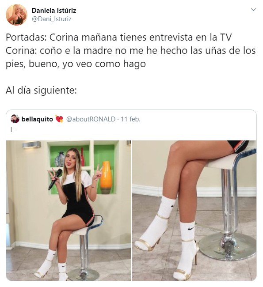Click the Nike swoosh on the front sock
This screenshot has width=263, height=287.
(x=191, y=229)
